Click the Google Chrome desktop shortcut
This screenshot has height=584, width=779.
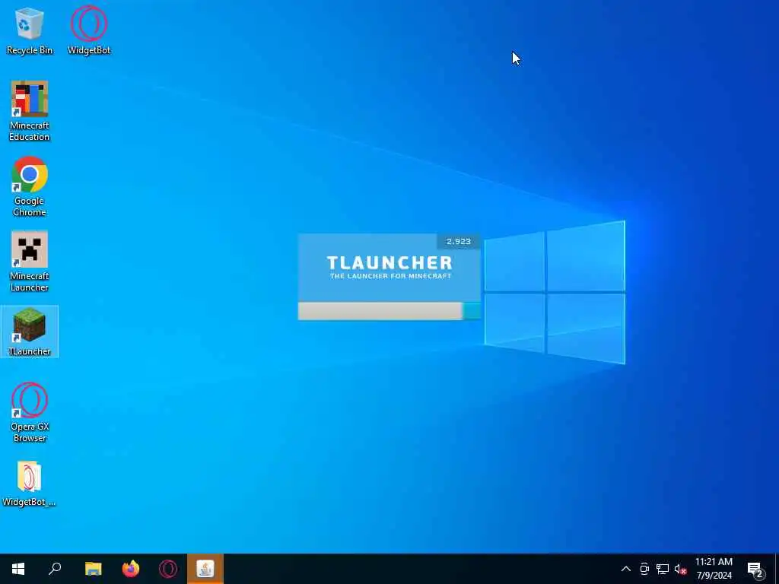30,187
